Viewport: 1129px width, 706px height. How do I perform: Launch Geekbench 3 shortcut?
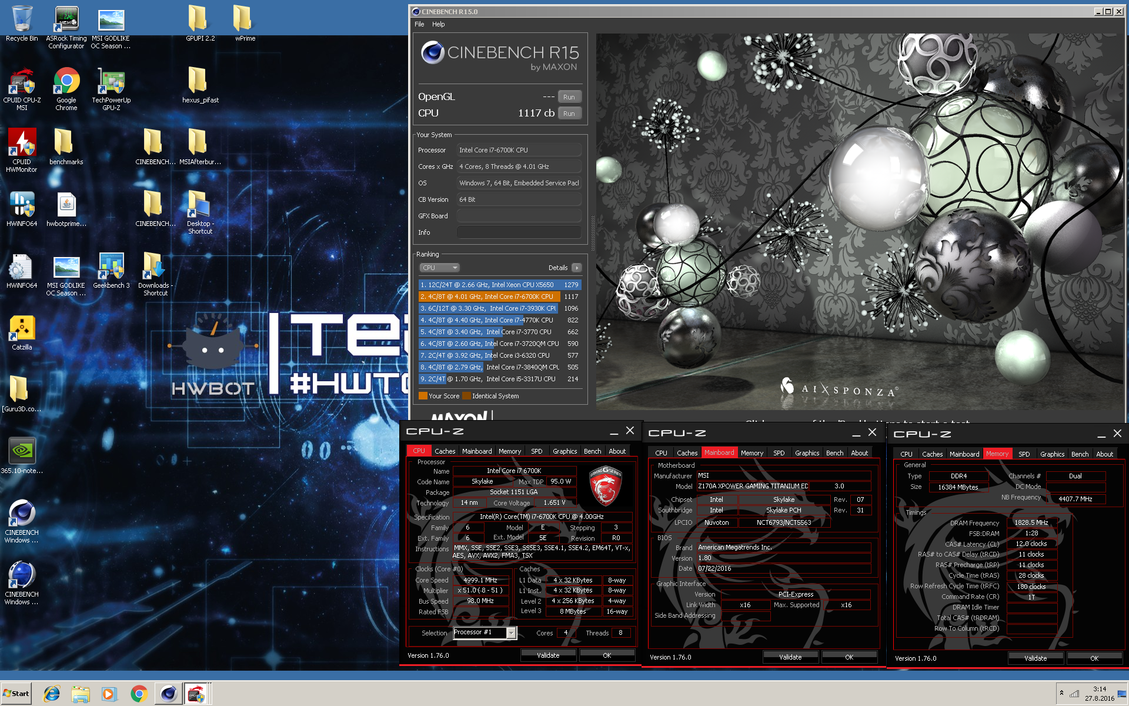point(111,271)
